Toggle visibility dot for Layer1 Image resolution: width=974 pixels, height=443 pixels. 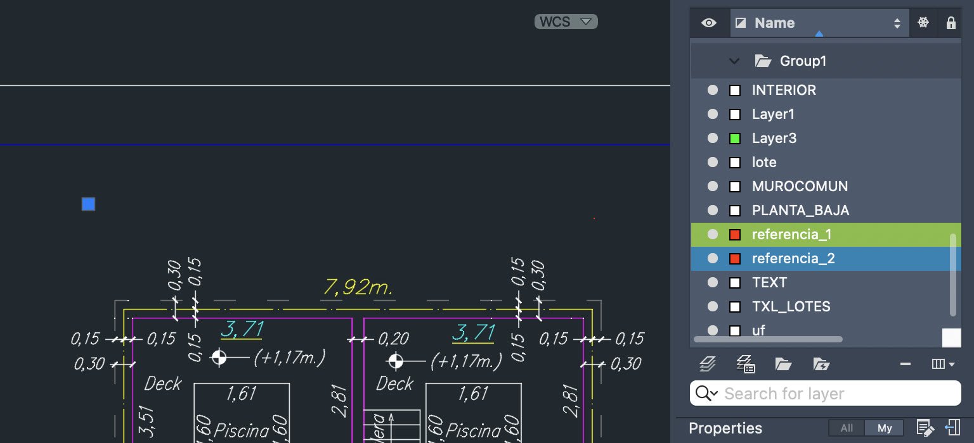point(713,115)
